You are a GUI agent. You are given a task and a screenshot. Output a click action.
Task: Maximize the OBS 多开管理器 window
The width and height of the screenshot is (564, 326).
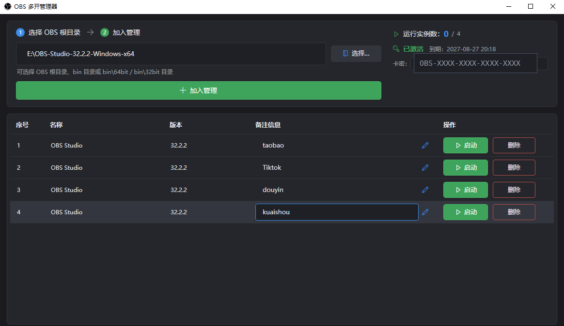click(531, 6)
